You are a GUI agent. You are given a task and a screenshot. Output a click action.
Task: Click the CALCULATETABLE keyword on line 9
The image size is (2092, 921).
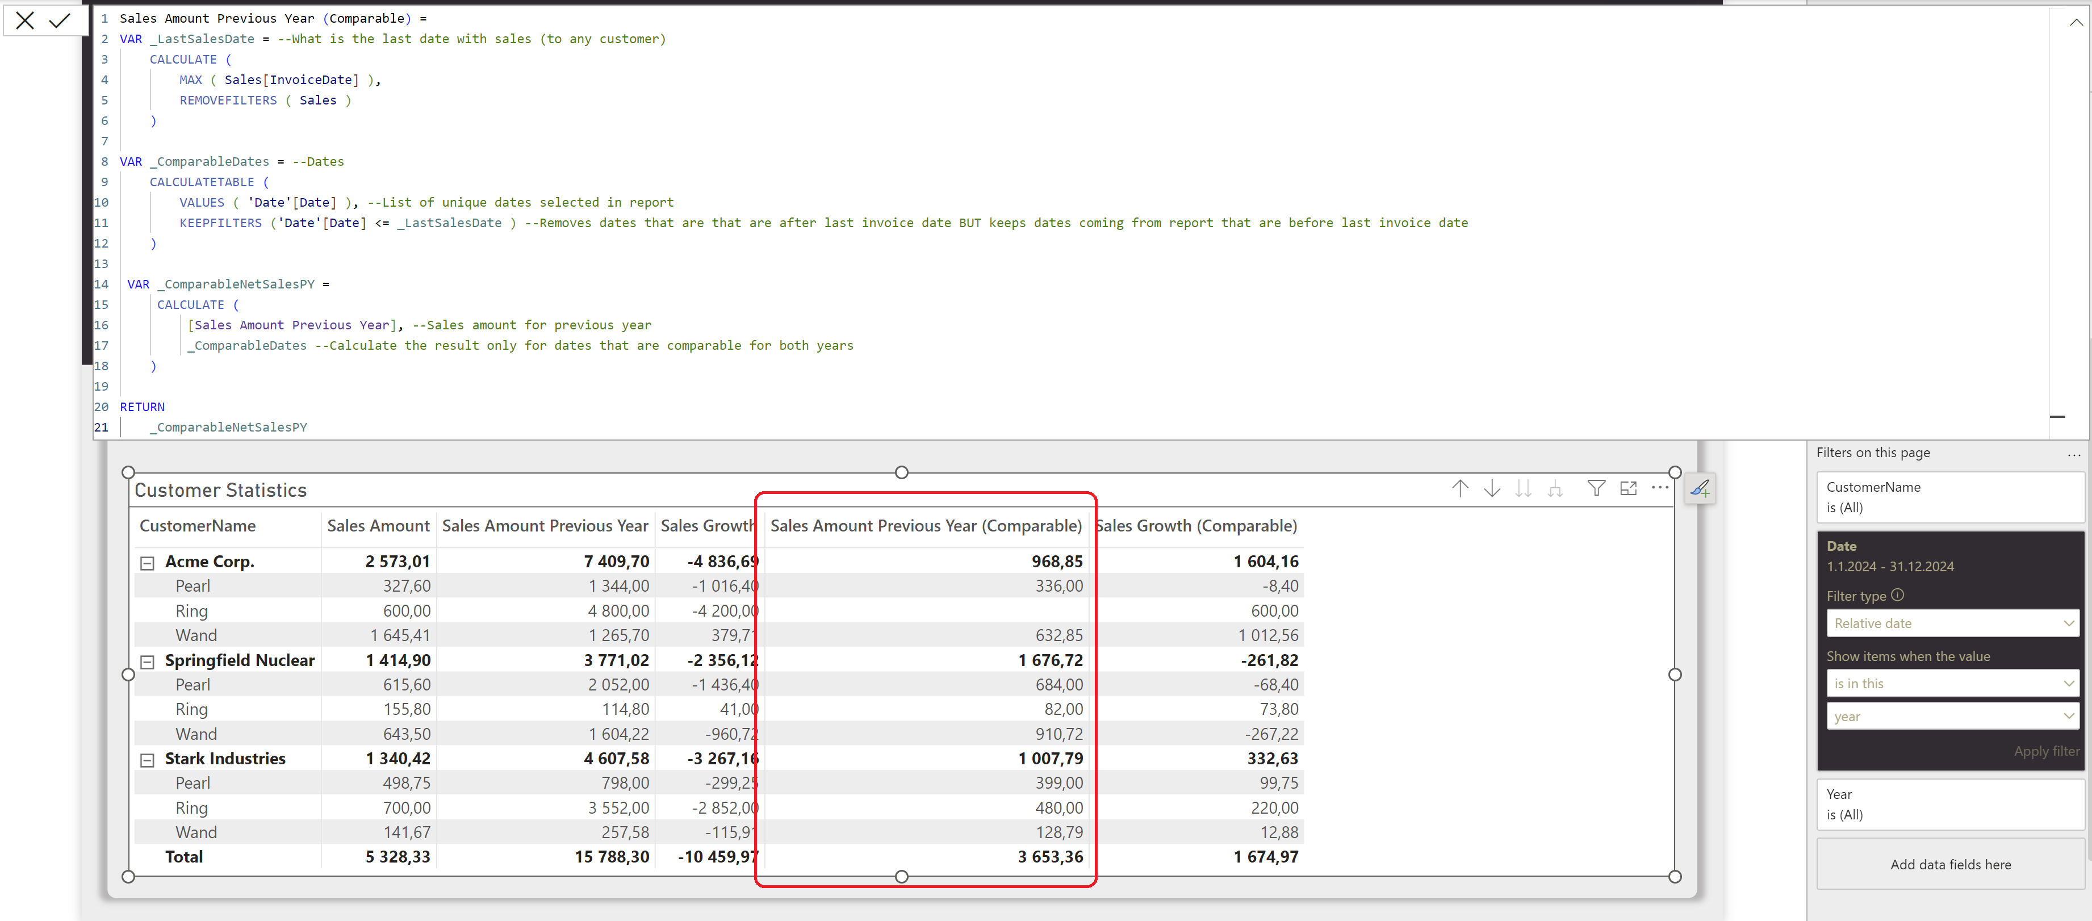click(x=202, y=182)
